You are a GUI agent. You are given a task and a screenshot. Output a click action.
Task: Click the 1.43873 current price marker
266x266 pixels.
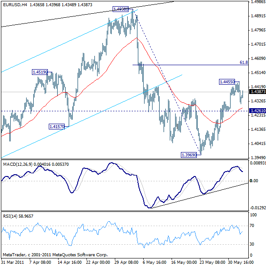(x=257, y=92)
